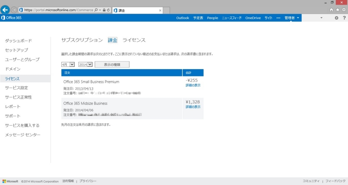This screenshot has height=185, width=348.
Task: Click the order date 2013/04/13
Action: click(84, 89)
